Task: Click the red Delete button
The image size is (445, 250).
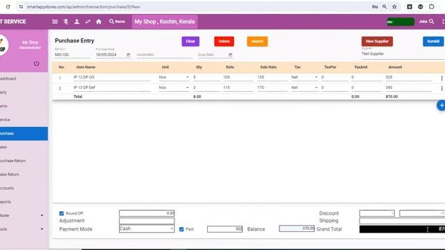Action: click(224, 42)
